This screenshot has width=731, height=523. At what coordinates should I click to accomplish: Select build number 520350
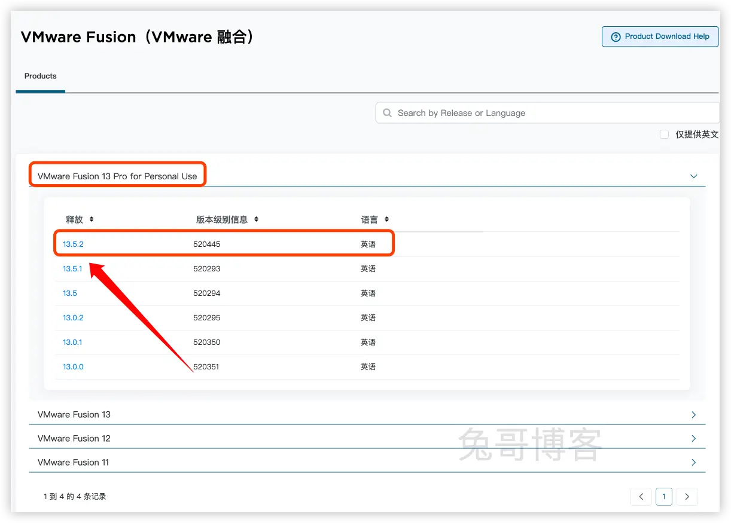(207, 342)
